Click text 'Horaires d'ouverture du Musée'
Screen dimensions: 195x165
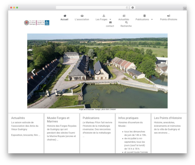coord(131,124)
